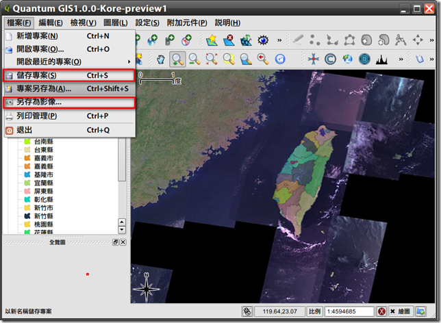Image resolution: width=441 pixels, height=323 pixels.
Task: Select the 彰化縣 legend entry
Action: tap(44, 200)
